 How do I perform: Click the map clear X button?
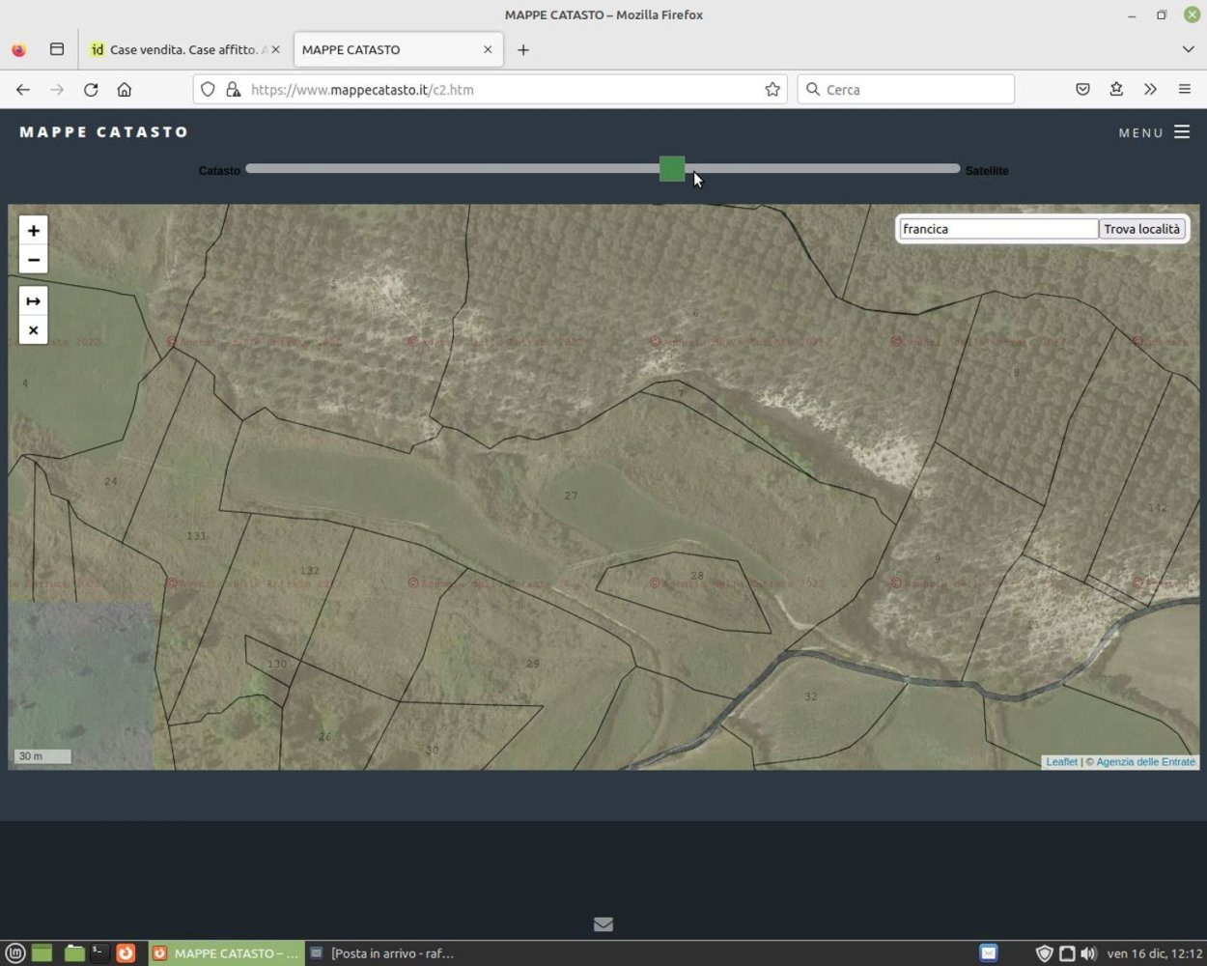click(34, 330)
